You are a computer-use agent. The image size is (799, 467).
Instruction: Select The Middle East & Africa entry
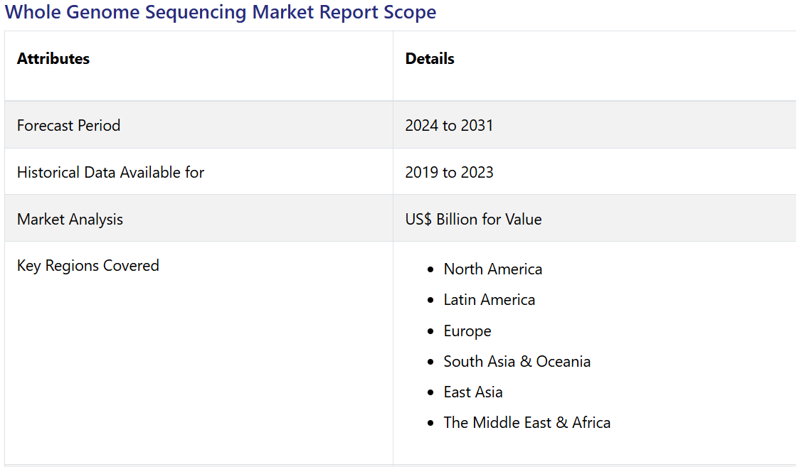point(527,423)
